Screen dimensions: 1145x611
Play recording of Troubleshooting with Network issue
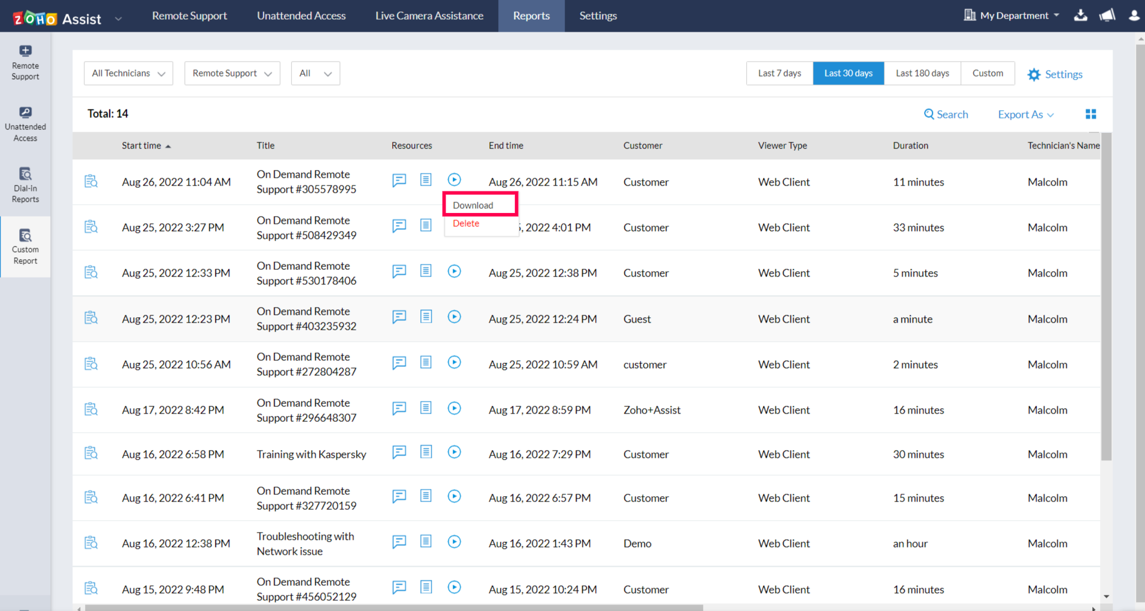coord(455,542)
